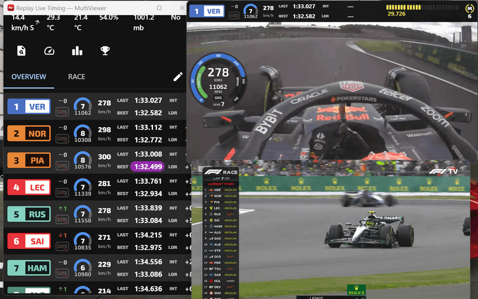Image resolution: width=478 pixels, height=299 pixels.
Task: Click HAM last lap 1:34.556
Action: (148, 262)
